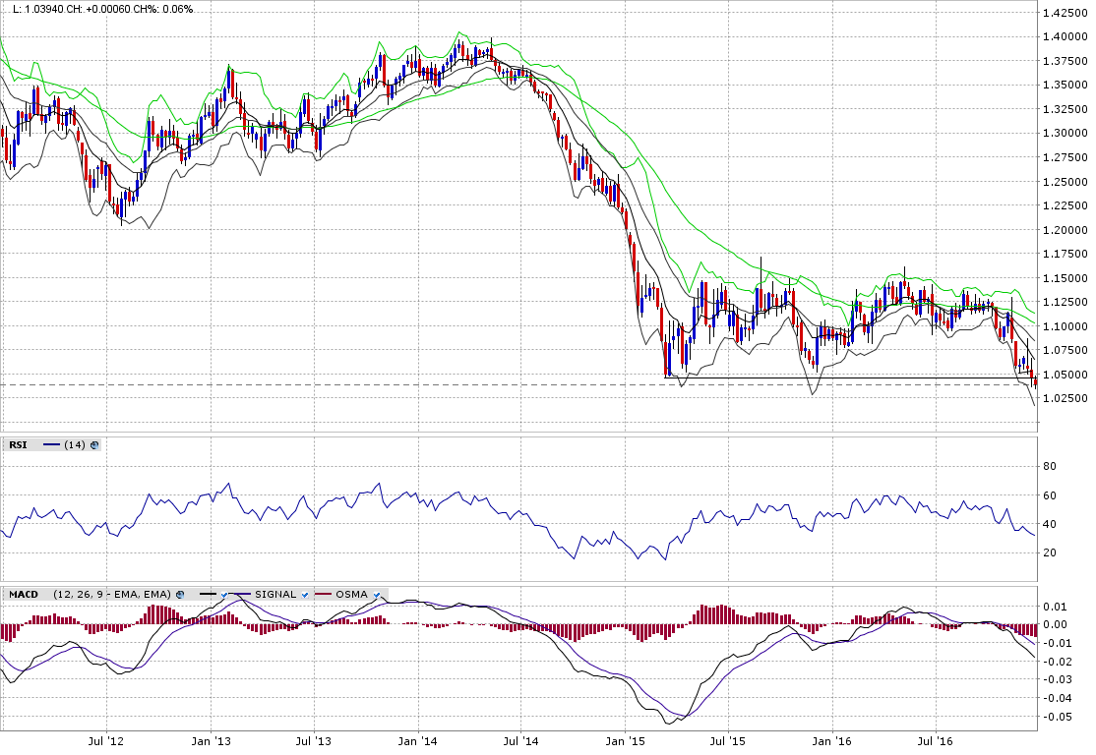Click the 1.10000 price axis label

tap(1065, 326)
